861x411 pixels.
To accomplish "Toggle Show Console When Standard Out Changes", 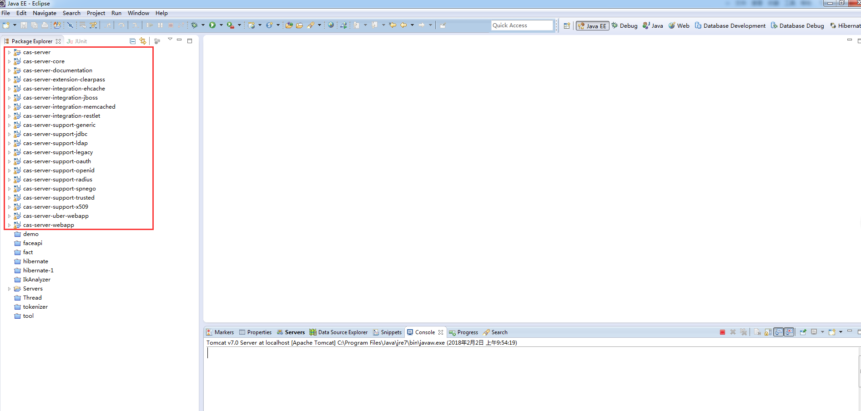I will (x=778, y=332).
